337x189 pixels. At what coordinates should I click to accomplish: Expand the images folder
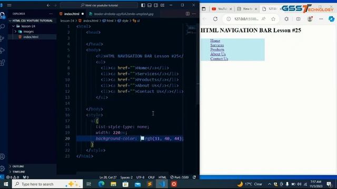(28, 31)
